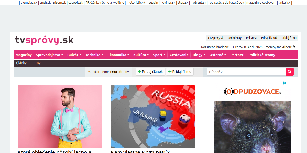Visit the casopis.sk link
Viewport: 307px width, 153px height.
76,3
